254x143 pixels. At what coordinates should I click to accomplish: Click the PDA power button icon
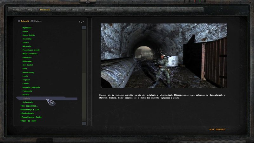tap(88, 2)
